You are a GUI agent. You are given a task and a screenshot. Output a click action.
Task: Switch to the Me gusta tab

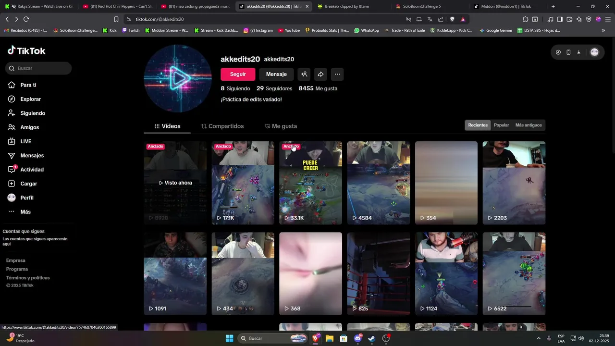(x=281, y=126)
